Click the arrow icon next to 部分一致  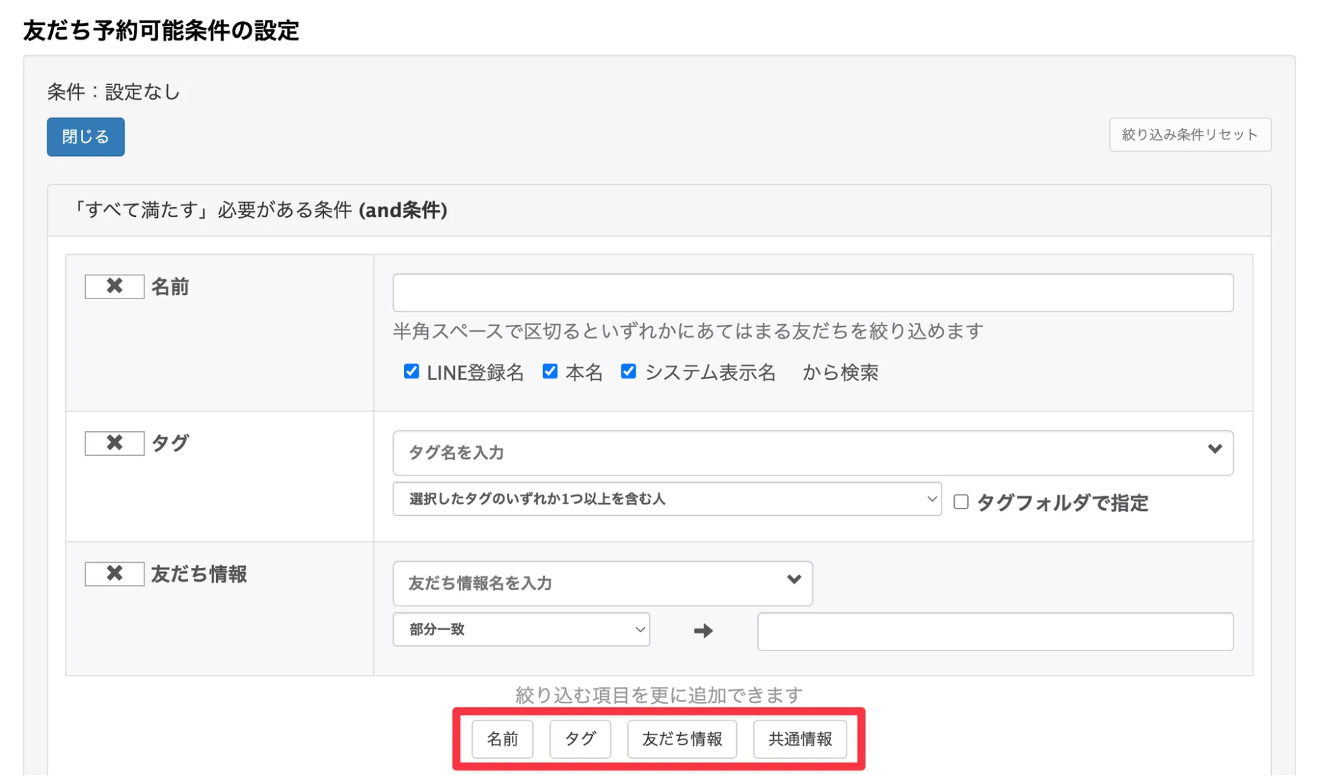click(703, 631)
